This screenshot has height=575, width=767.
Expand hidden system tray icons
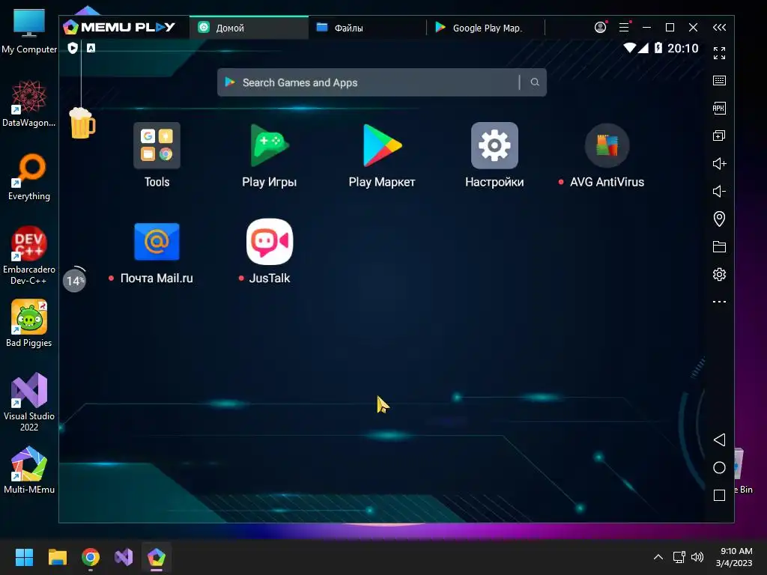[x=658, y=557]
